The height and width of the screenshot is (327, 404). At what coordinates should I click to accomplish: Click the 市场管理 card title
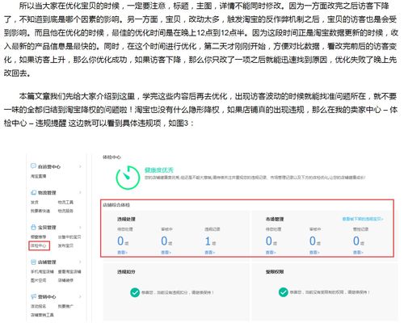coord(275,219)
